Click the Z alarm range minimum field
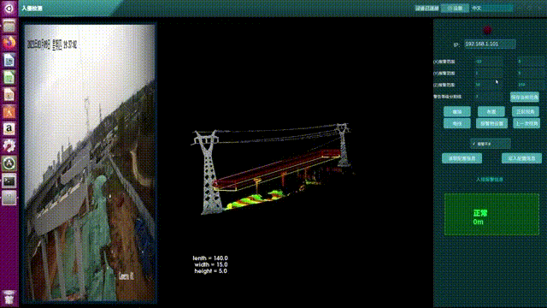The height and width of the screenshot is (308, 547). 489,85
